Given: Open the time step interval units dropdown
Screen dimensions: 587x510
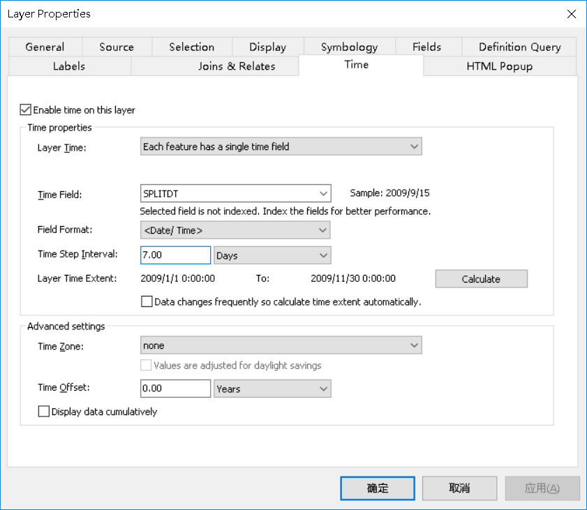Looking at the screenshot, I should point(323,255).
